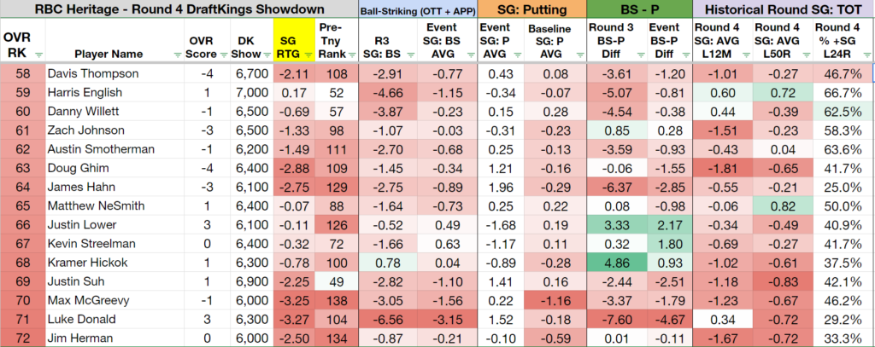This screenshot has width=875, height=347.
Task: Open the OVR RK column filter icon
Action: (38, 55)
